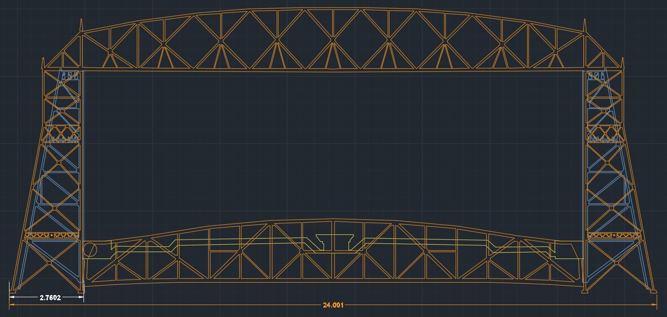Select the circle beside the left tower base

(x=90, y=250)
